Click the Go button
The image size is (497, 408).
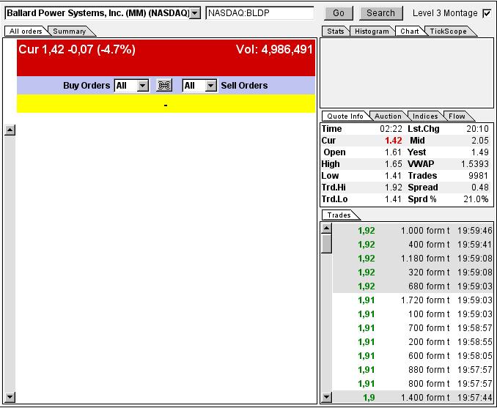point(339,13)
